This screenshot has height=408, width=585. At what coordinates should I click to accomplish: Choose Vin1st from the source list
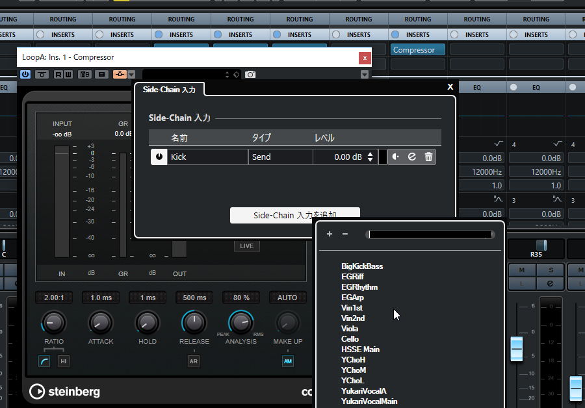tap(352, 308)
